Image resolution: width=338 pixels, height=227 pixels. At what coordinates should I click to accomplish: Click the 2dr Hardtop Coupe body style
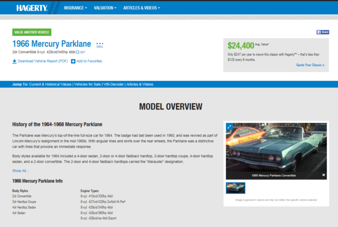click(24, 202)
